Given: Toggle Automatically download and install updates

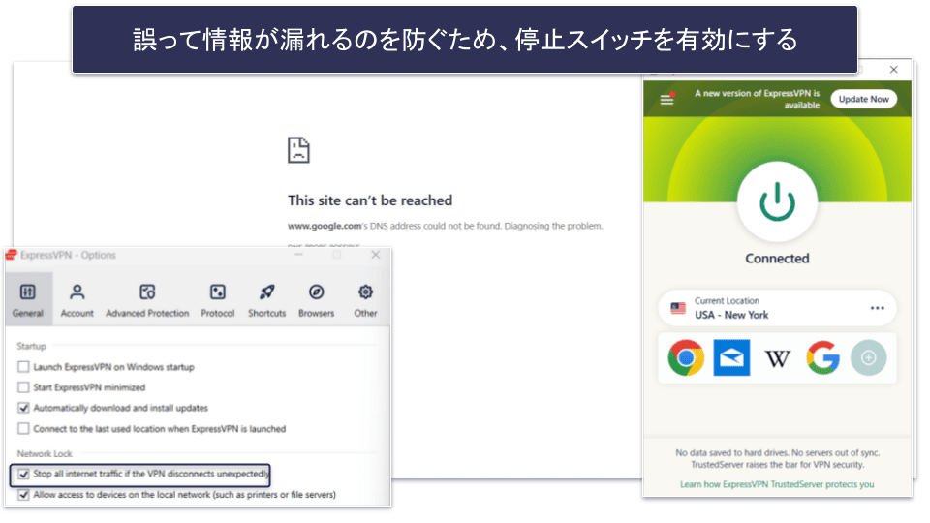Looking at the screenshot, I should pos(23,408).
